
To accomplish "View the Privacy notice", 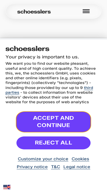I will [32, 167].
